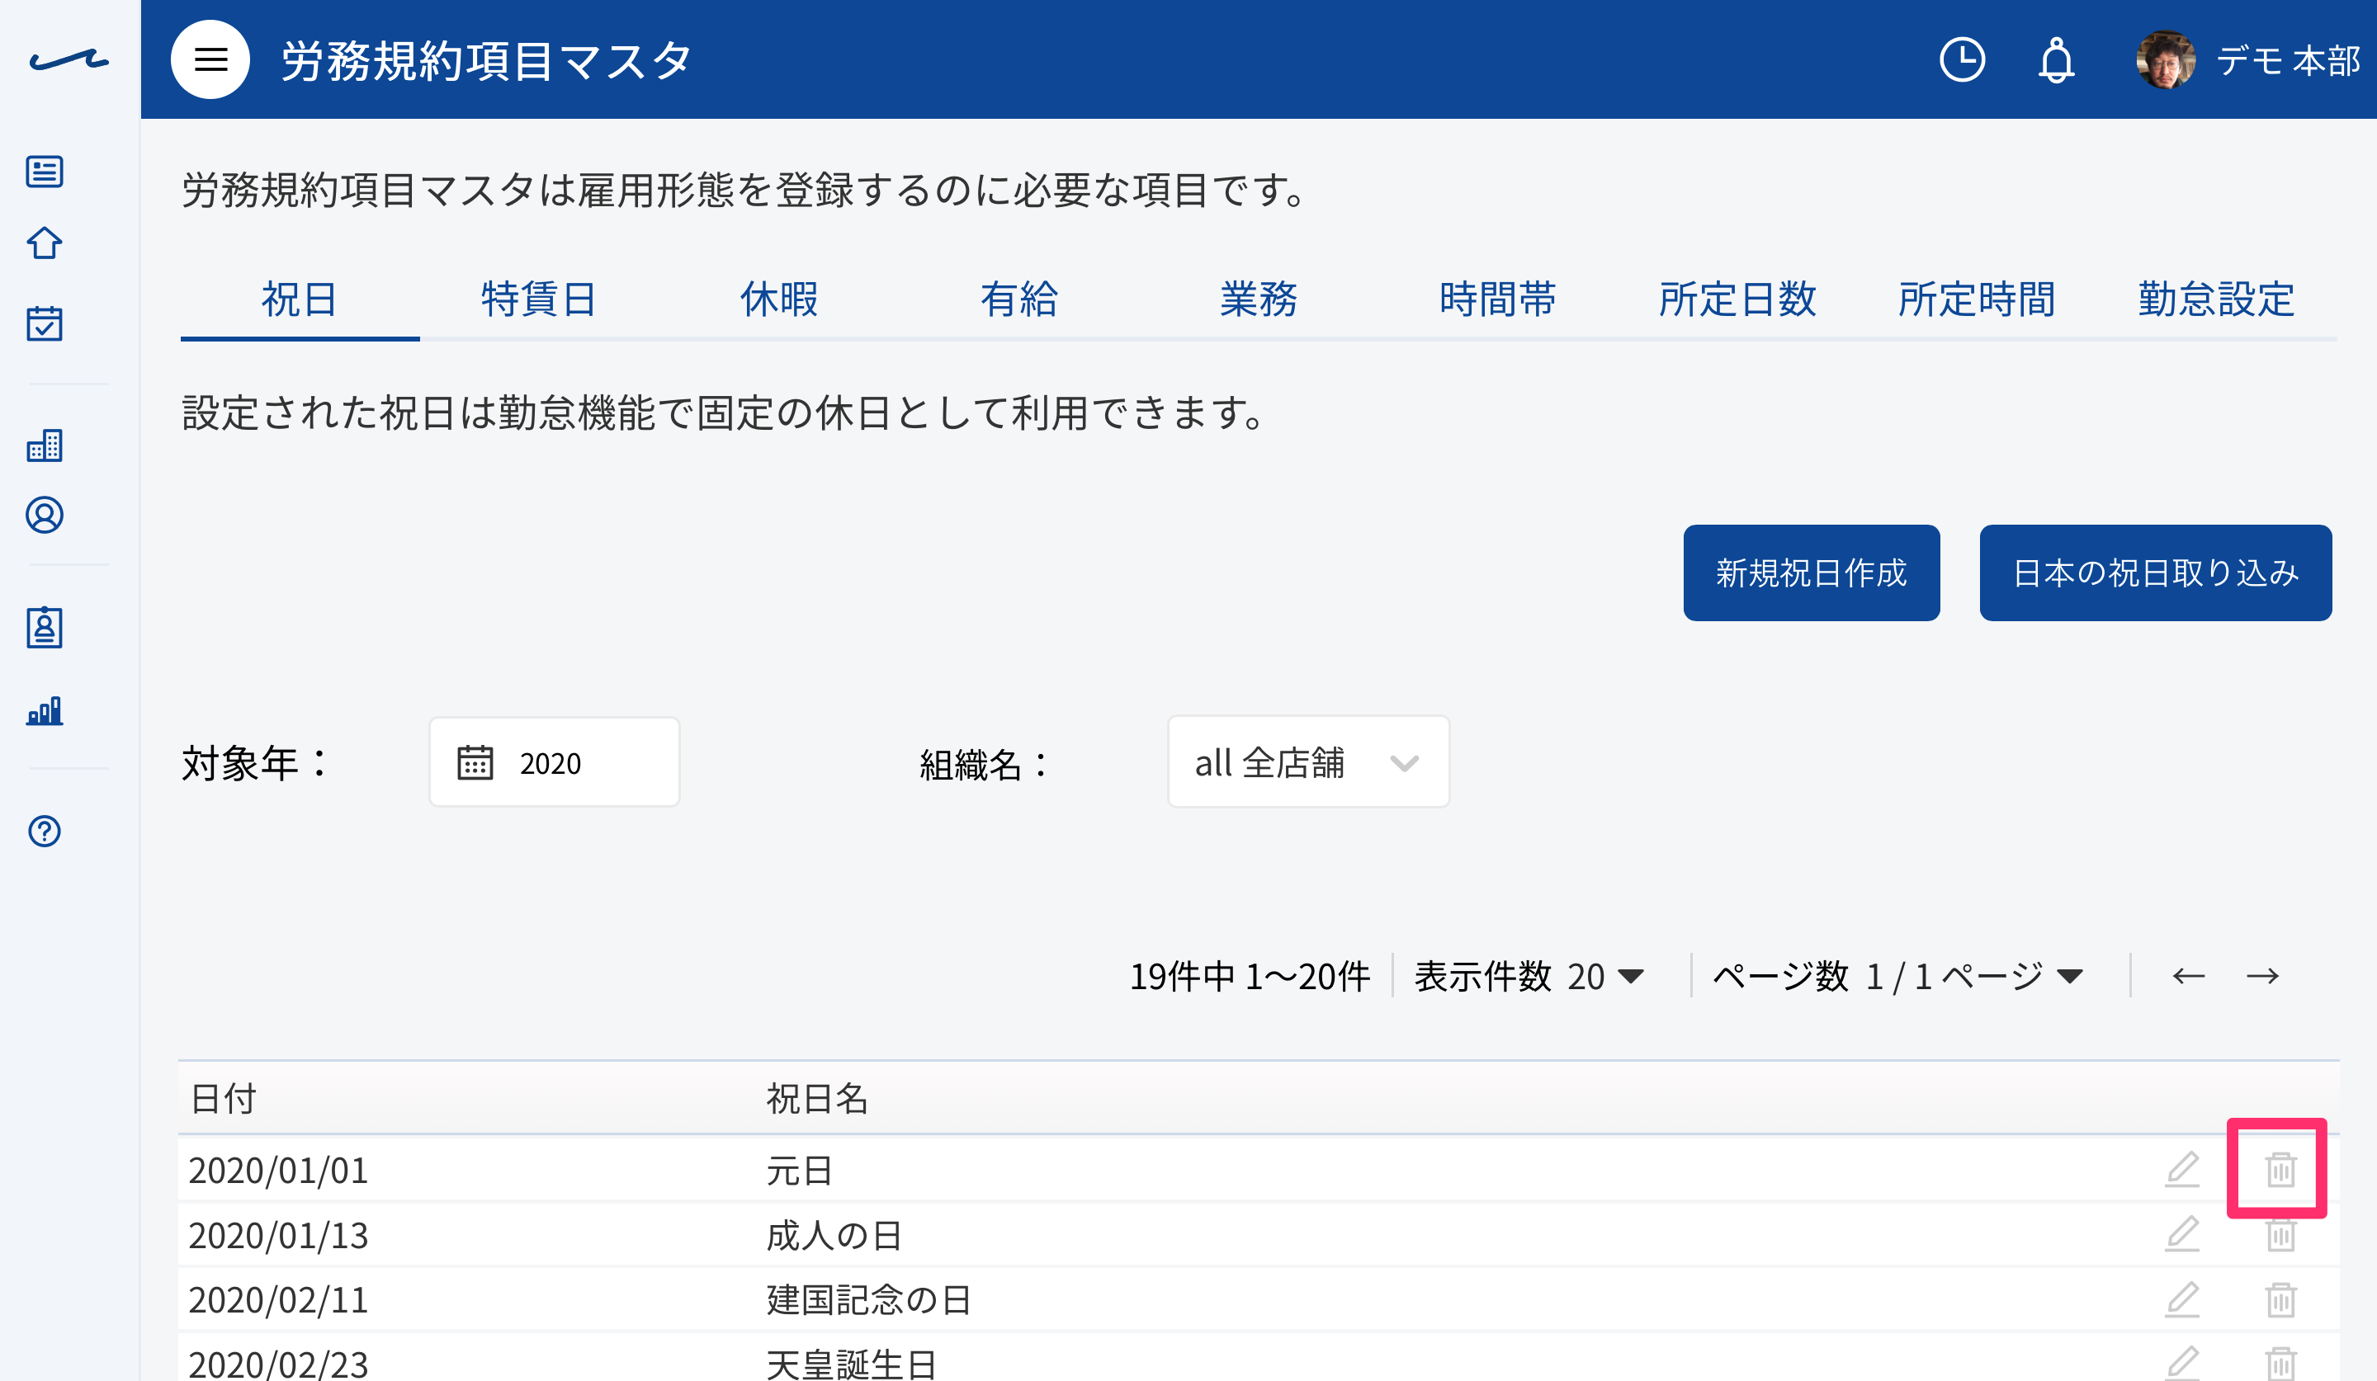This screenshot has width=2377, height=1381.
Task: Click the 日本の祝日取り込み button
Action: click(2155, 573)
